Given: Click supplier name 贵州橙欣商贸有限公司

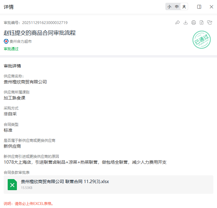Looking at the screenshot, I should 25,82.
